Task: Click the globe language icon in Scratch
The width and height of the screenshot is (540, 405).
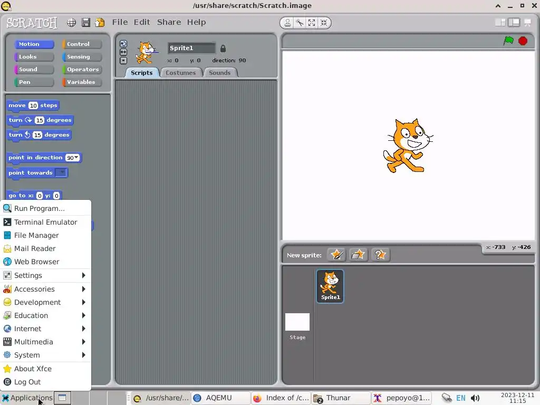Action: [71, 23]
